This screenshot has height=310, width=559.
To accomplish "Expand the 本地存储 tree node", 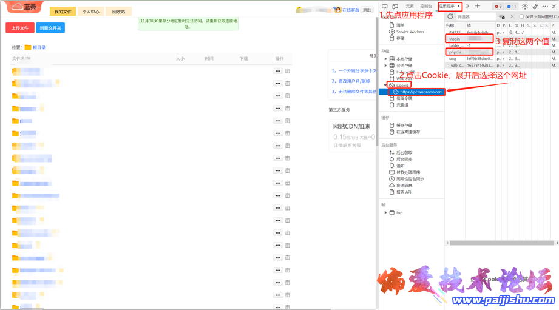I will [x=385, y=59].
